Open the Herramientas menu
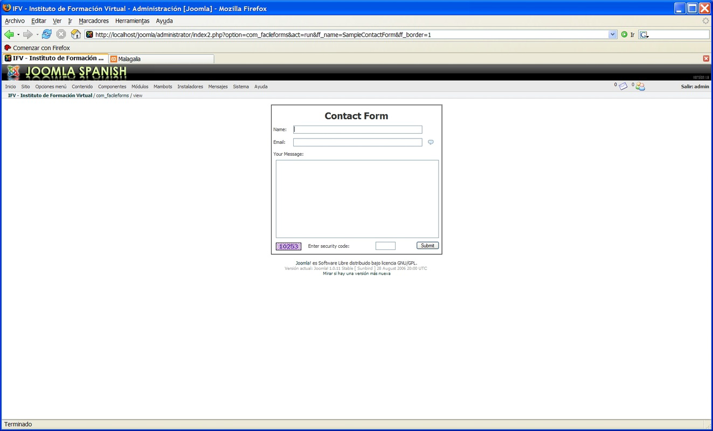 [x=133, y=21]
